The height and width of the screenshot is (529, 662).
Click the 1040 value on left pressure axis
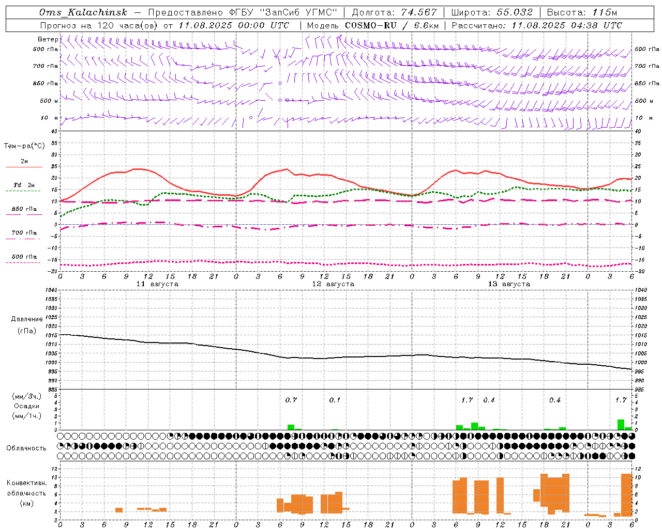pyautogui.click(x=51, y=290)
